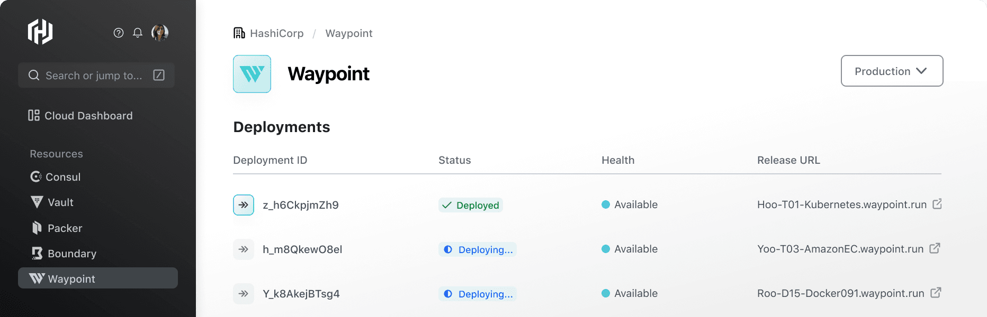Open notifications bell icon
The image size is (987, 317).
138,33
